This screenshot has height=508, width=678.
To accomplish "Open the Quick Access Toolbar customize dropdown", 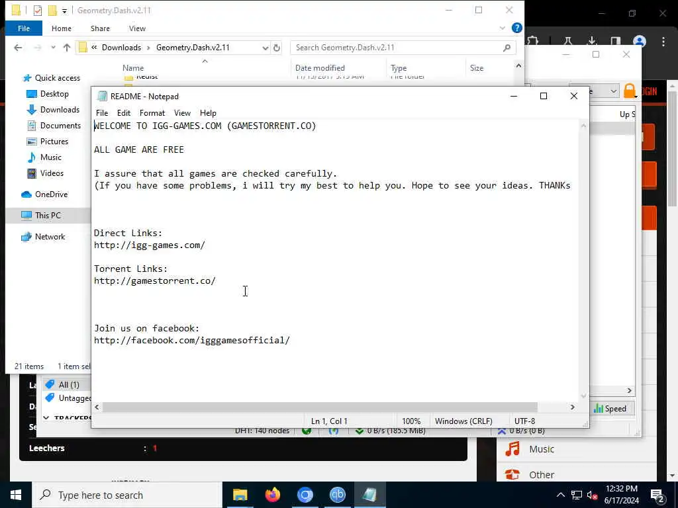I will (x=64, y=11).
